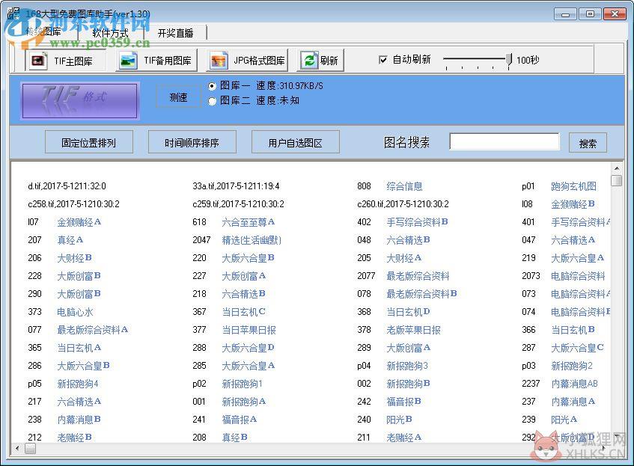Open the 精选(生活幽默) link
This screenshot has height=466, width=634.
point(252,240)
